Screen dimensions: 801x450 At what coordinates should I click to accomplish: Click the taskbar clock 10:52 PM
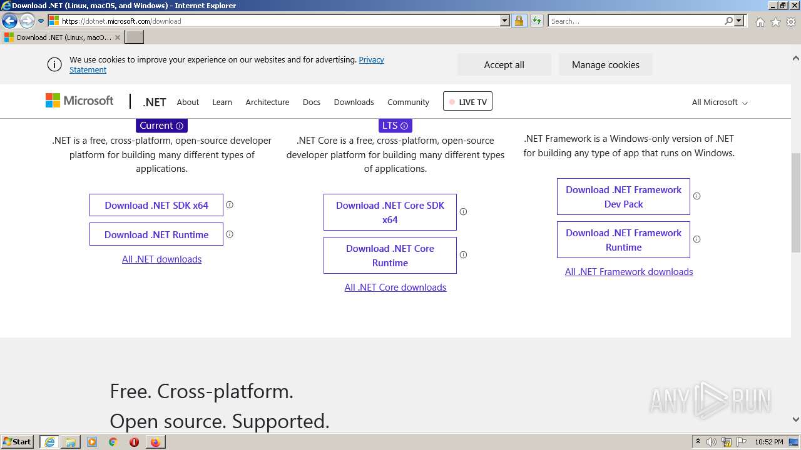769,442
